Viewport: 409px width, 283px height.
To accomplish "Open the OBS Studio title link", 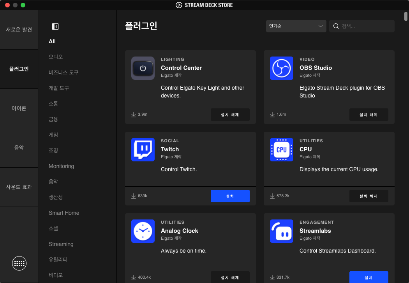I will pos(316,68).
